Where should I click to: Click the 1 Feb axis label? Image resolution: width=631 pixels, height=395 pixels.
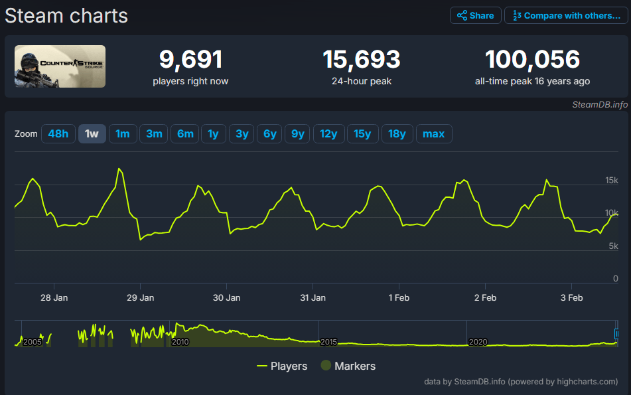click(x=399, y=298)
